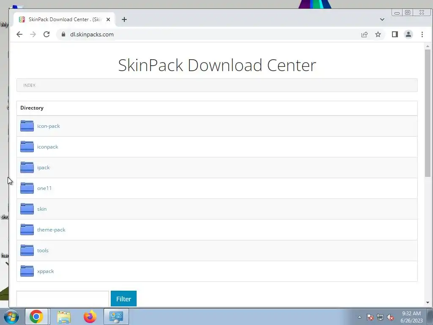Click the Chrome taskbar icon

(x=36, y=317)
